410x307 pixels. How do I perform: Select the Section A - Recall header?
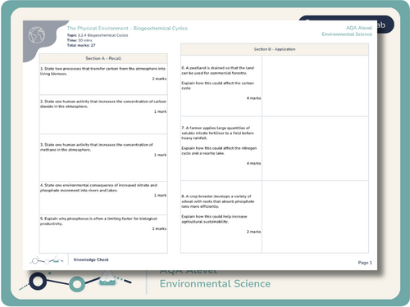pyautogui.click(x=103, y=58)
